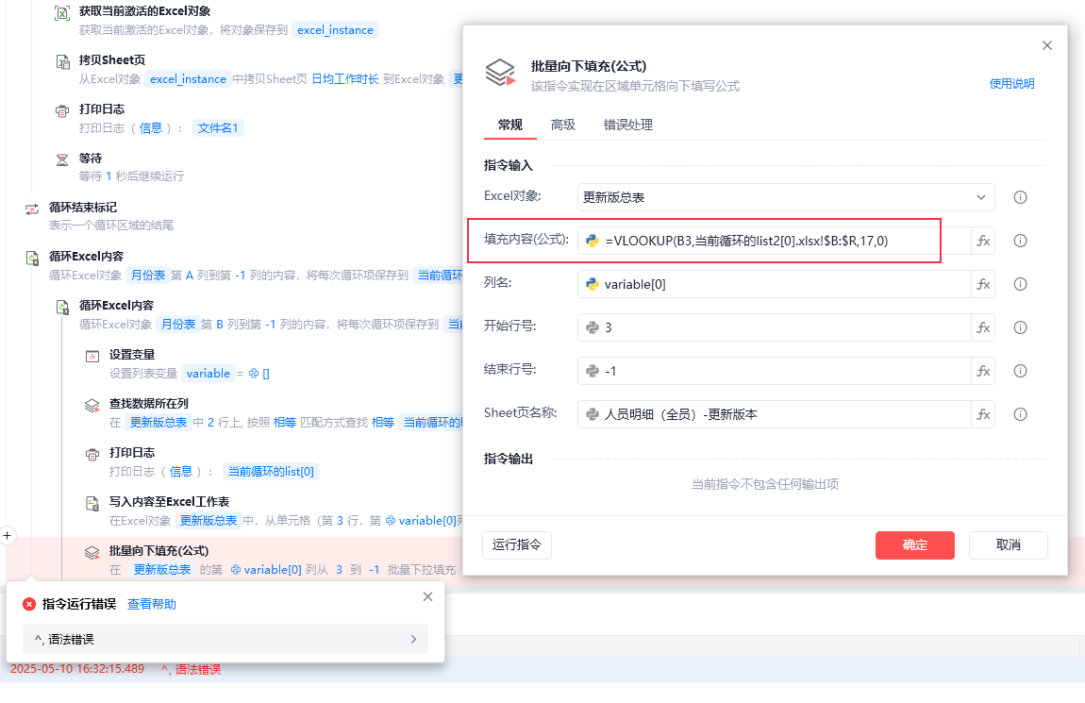Toggle Python mode icon in 结束行号 field

(x=593, y=371)
